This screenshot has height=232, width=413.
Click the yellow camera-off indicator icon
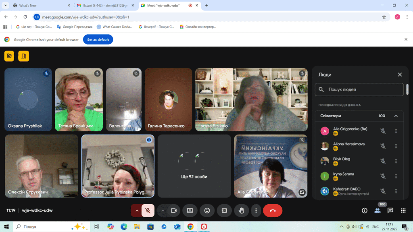coord(9,56)
